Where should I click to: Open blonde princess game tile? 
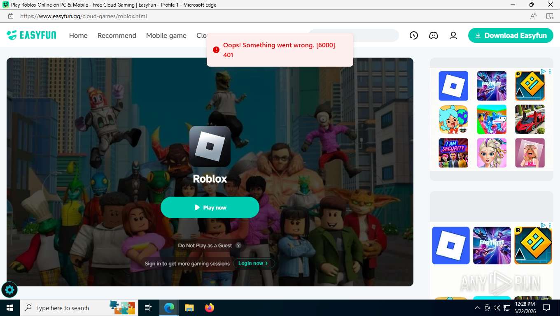[x=492, y=153]
